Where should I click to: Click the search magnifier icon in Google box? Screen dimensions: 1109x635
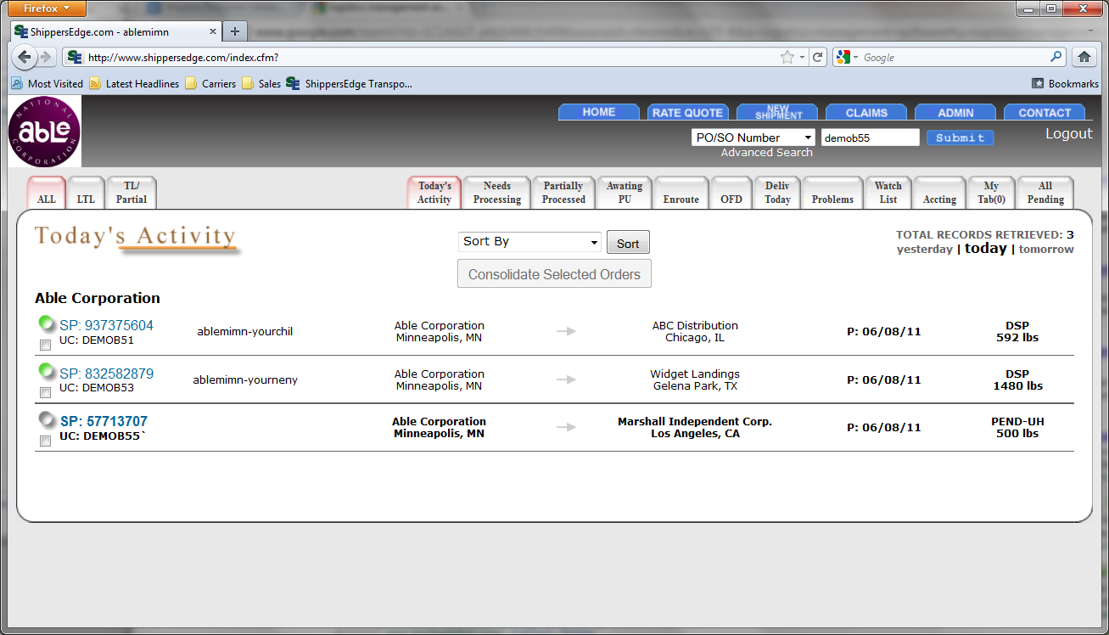1056,57
